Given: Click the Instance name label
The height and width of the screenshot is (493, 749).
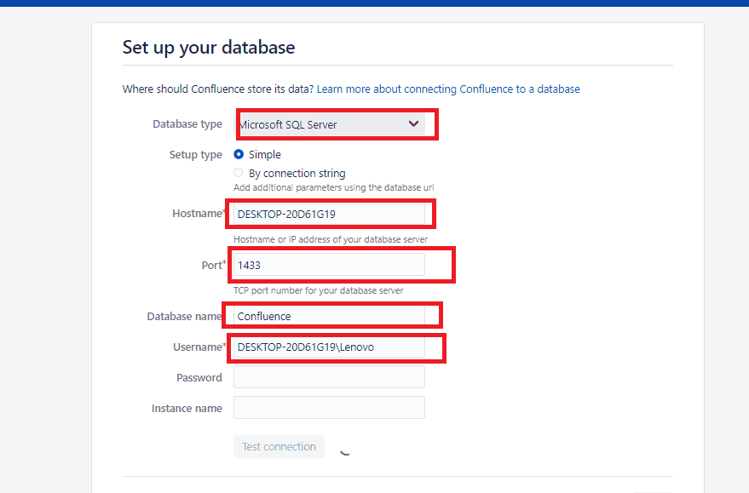Looking at the screenshot, I should 187,408.
